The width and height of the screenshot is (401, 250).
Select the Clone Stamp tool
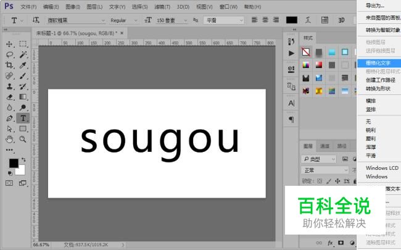click(9, 86)
